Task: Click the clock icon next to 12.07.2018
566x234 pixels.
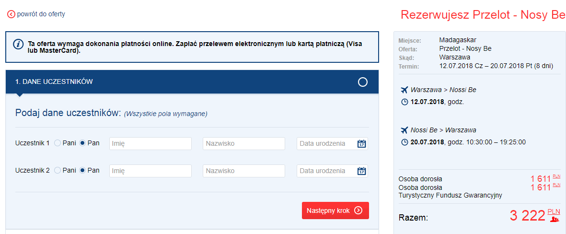Action: coord(404,102)
